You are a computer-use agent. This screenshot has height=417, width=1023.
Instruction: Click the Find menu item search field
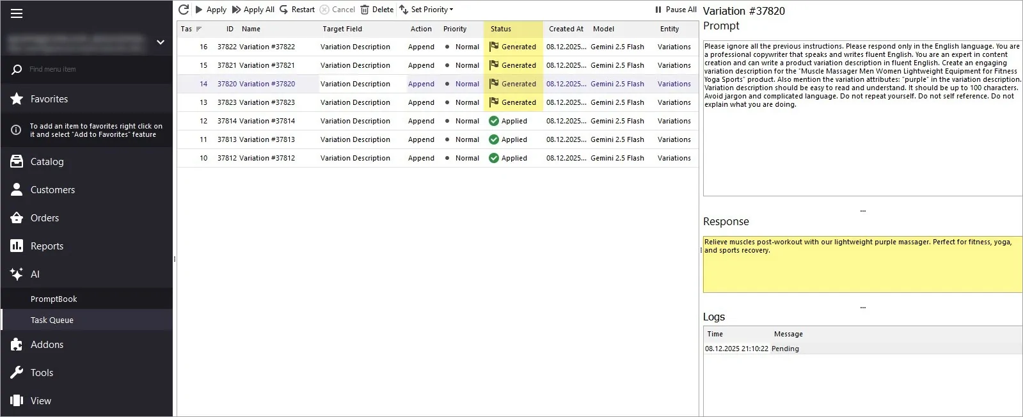[90, 69]
